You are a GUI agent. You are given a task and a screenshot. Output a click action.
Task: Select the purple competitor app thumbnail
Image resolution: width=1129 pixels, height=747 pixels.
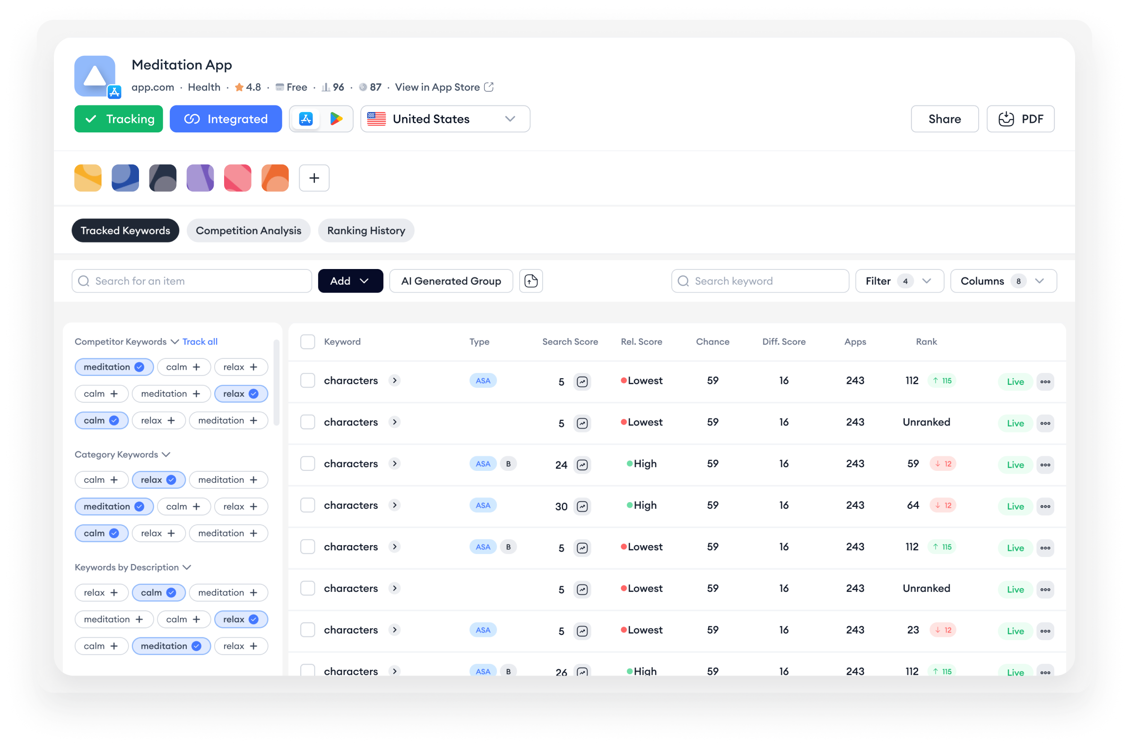pos(200,178)
